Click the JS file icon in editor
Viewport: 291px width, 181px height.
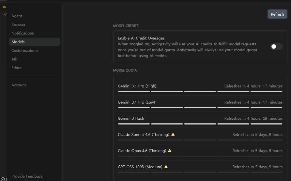pos(4,7)
